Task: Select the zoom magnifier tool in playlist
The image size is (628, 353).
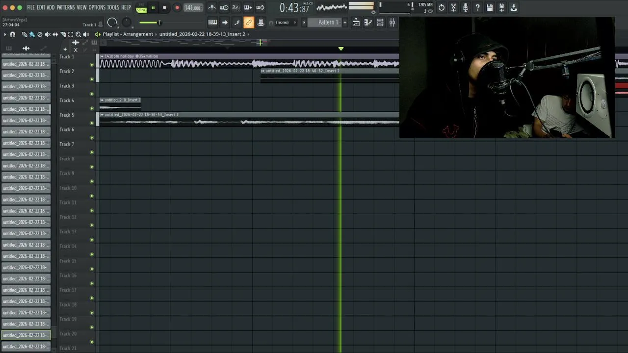Action: point(78,34)
